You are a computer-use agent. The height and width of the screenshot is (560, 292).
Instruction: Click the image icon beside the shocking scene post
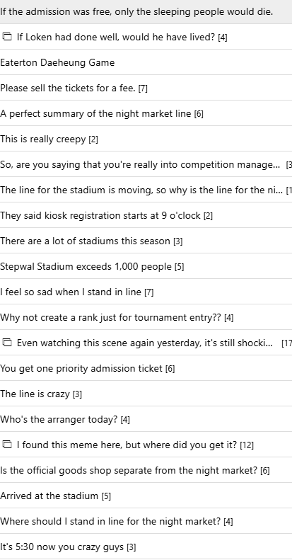[7, 343]
